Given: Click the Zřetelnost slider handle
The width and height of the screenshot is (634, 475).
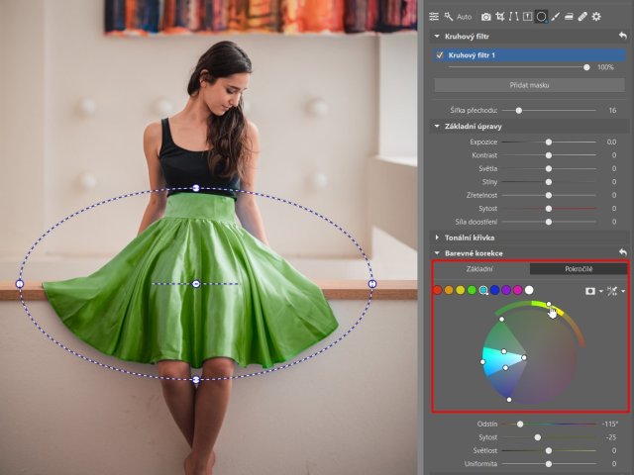Looking at the screenshot, I should tap(548, 196).
